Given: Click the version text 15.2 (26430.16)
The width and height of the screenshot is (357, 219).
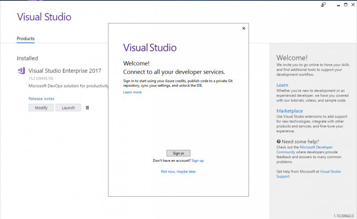Looking at the screenshot, I should point(41,78).
